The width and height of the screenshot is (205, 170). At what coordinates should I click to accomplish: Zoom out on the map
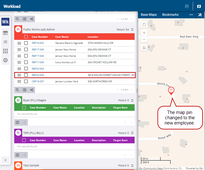point(144,39)
